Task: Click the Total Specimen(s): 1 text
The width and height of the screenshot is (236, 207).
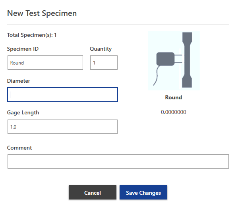Action: point(32,35)
